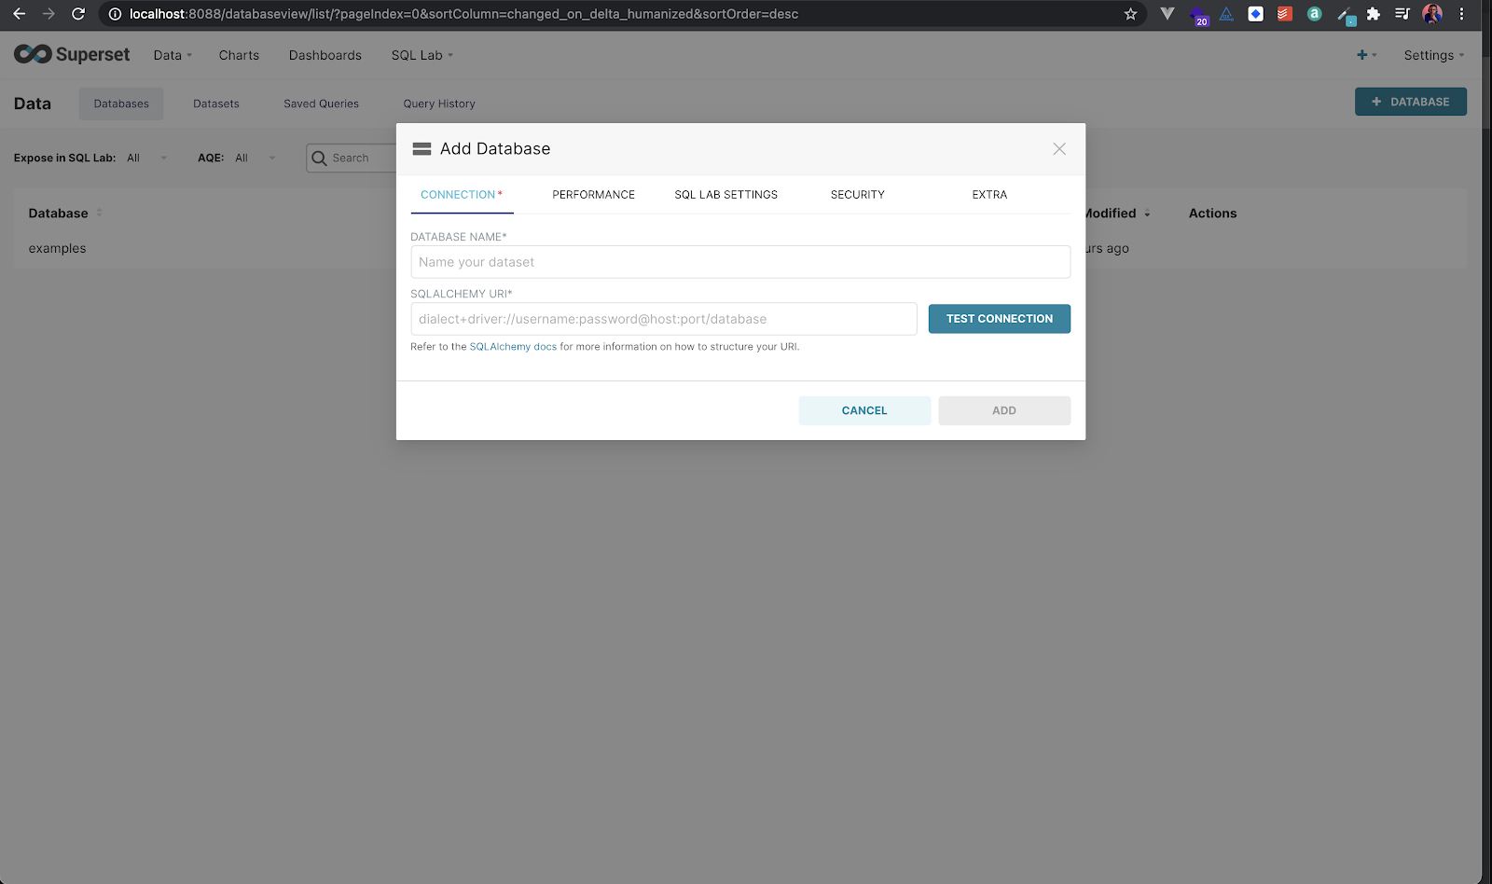Viewport: 1492px width, 884px height.
Task: Click the database icon in the modal header
Action: tap(422, 148)
